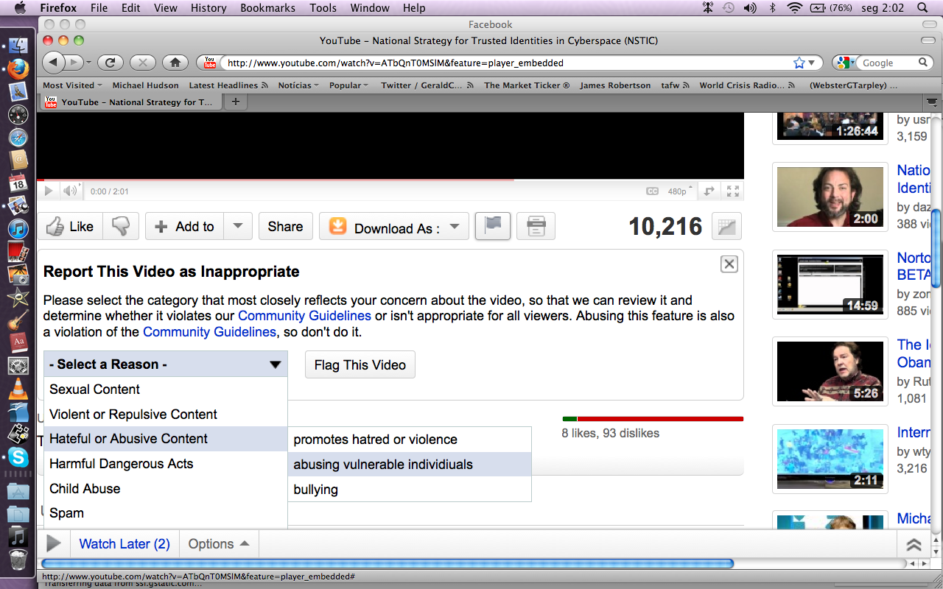
Task: Open the Download As dropdown
Action: click(394, 227)
